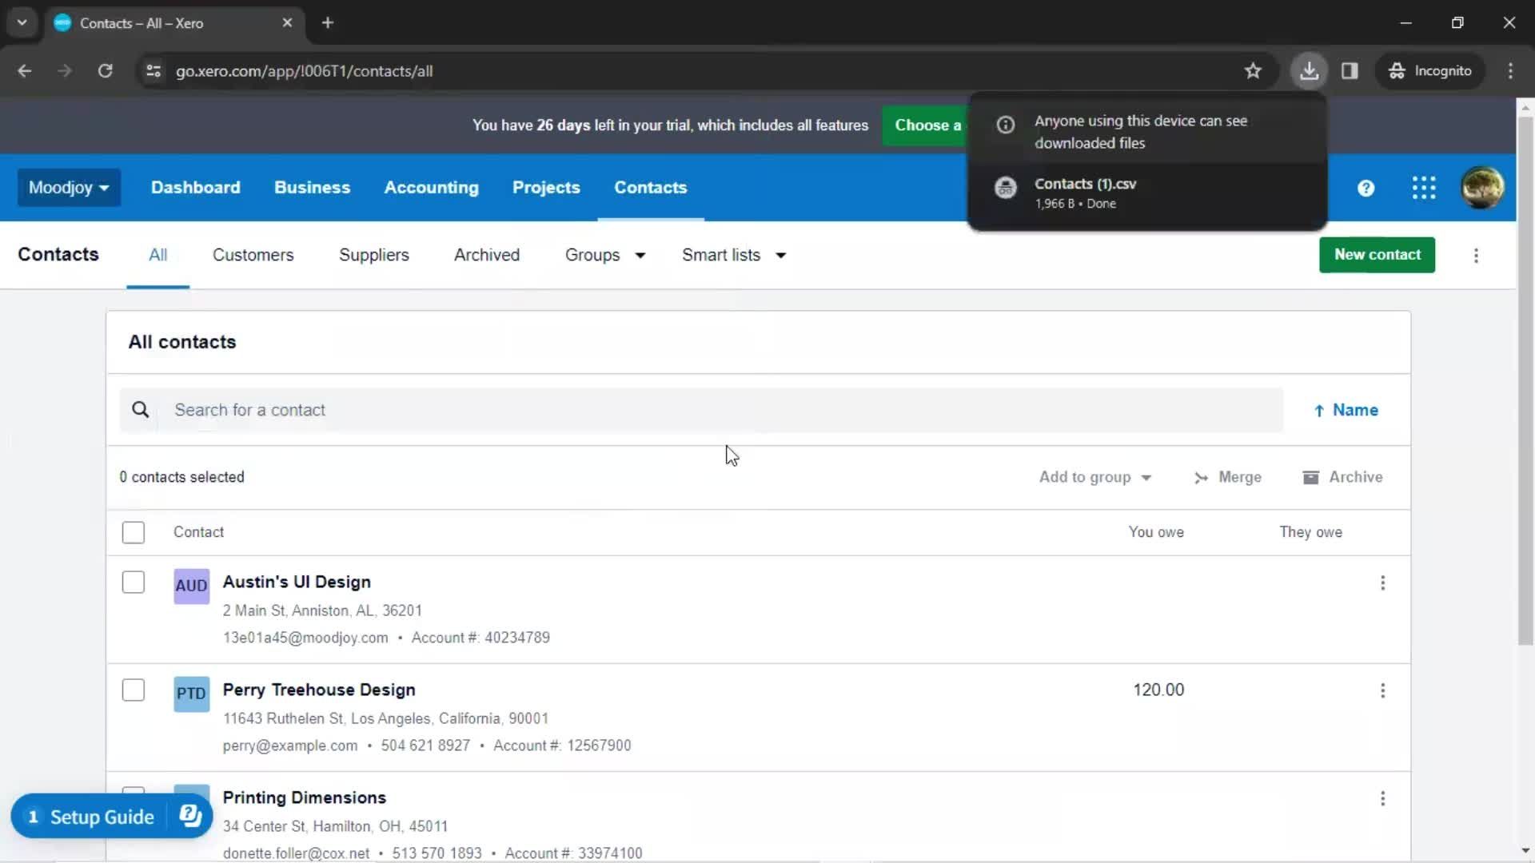Open the Dashboard menu
1535x863 pixels.
tap(195, 188)
